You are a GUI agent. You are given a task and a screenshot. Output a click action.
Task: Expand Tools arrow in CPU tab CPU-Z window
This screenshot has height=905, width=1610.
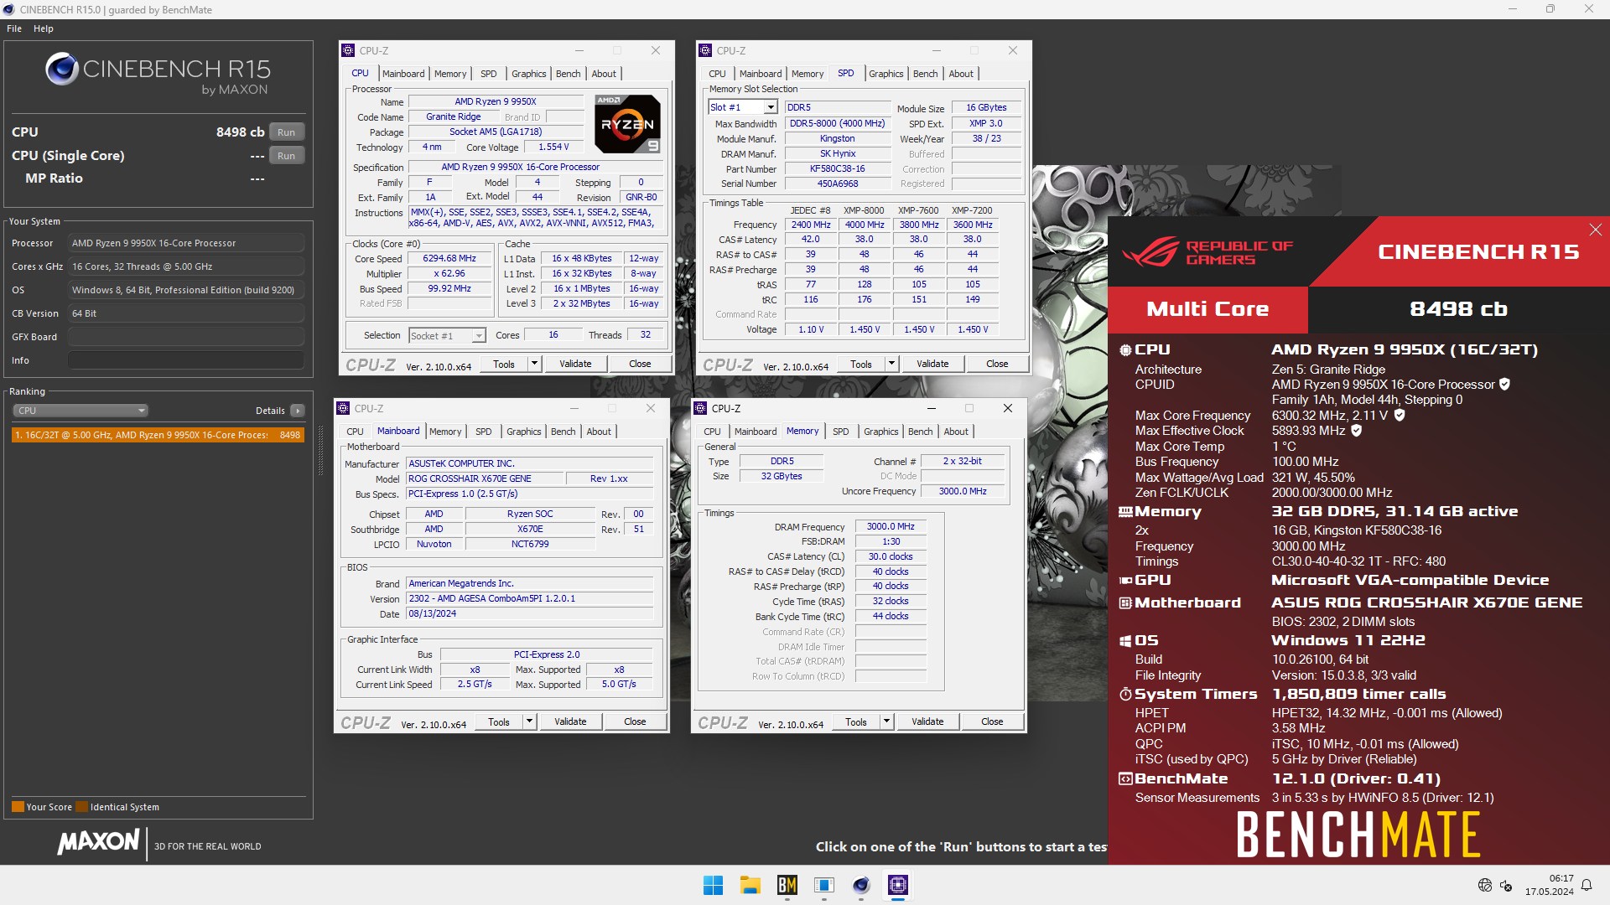coord(534,364)
